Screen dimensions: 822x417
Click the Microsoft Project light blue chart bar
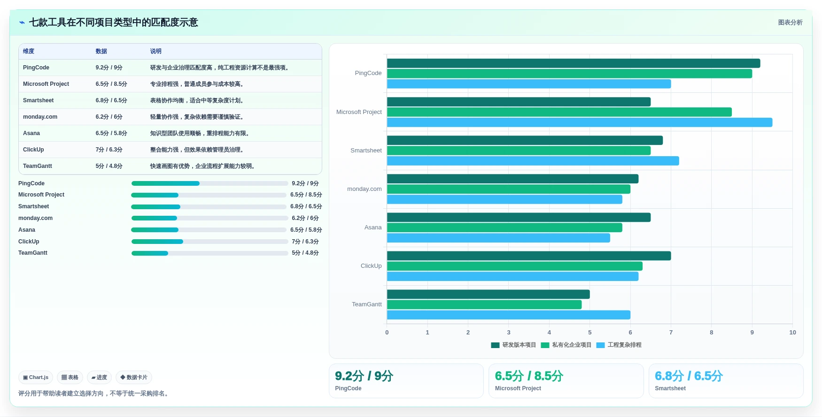click(x=580, y=122)
